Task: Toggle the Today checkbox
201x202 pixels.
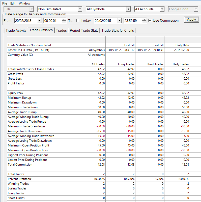Action: coord(78,21)
